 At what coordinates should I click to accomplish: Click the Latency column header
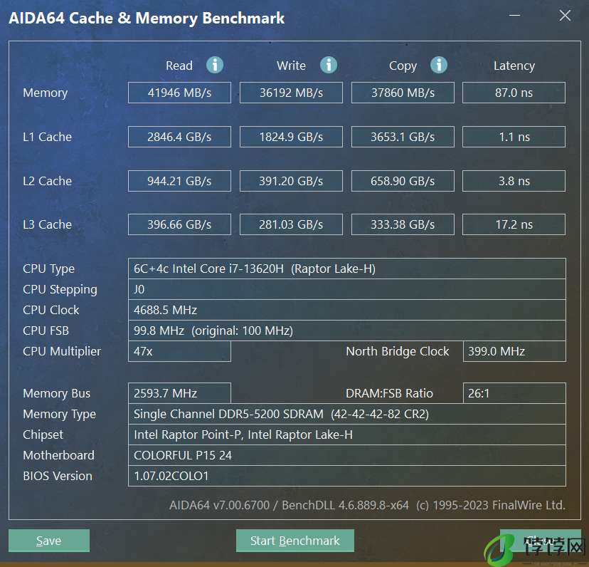point(514,66)
